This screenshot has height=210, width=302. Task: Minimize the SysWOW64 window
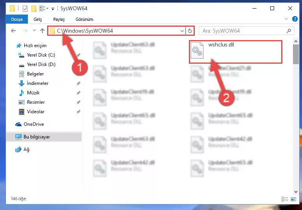254,8
